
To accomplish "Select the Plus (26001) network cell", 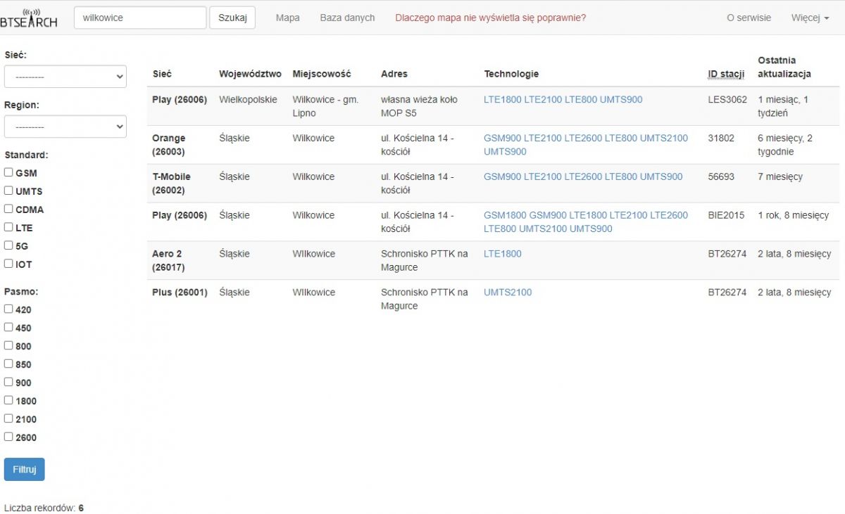I will click(x=180, y=293).
